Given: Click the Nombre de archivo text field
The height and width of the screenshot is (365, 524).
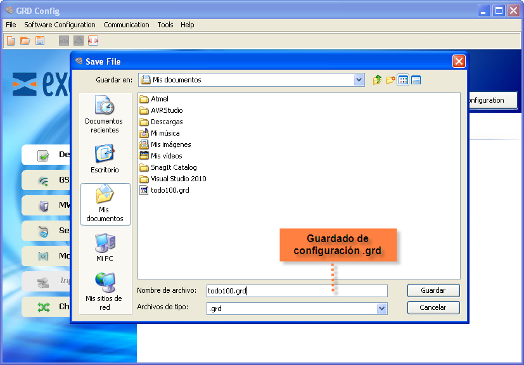Looking at the screenshot, I should [297, 291].
